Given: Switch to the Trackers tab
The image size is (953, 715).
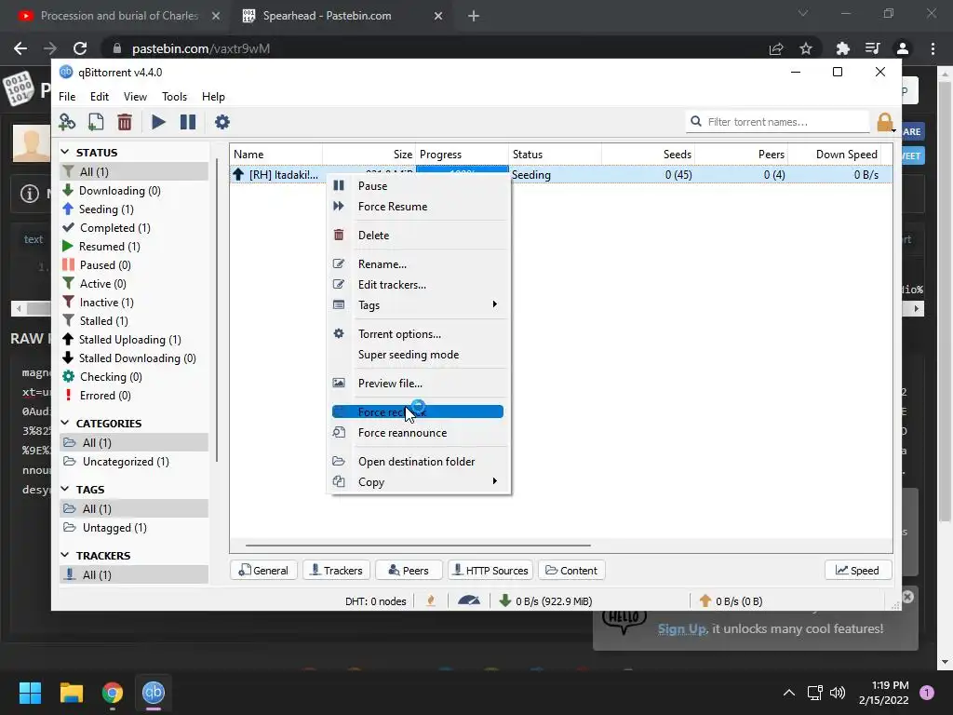Looking at the screenshot, I should 336,571.
